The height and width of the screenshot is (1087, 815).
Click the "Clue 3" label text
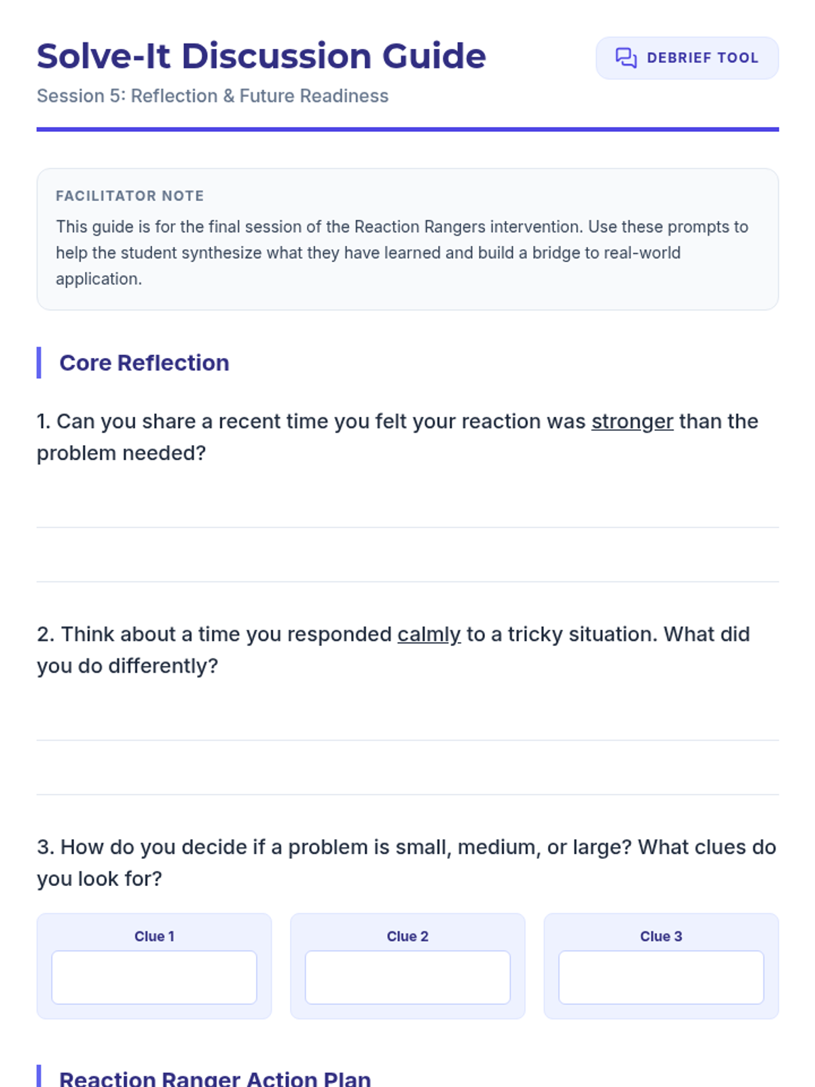click(661, 936)
